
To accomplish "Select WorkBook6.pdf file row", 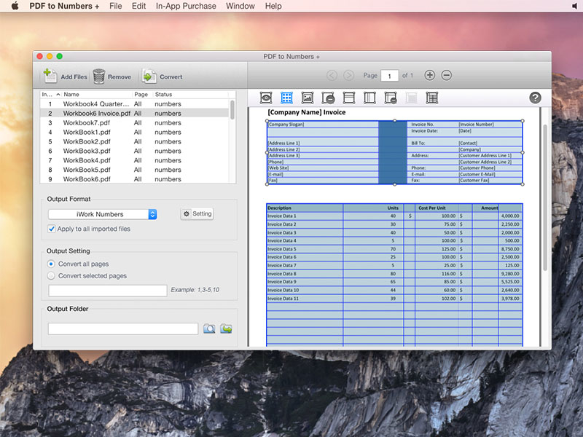I will (135, 179).
